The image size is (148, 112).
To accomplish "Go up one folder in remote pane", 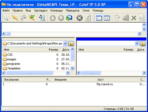I will click(x=143, y=44).
